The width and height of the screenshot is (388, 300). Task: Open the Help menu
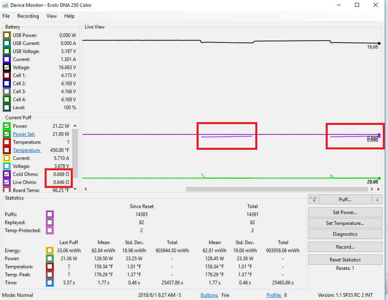tap(69, 16)
